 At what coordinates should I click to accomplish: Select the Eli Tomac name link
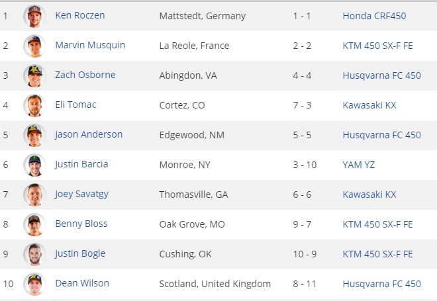point(75,105)
